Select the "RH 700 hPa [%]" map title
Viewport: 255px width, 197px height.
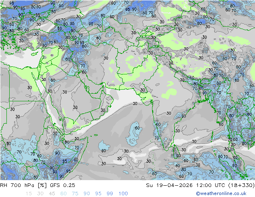pyautogui.click(x=23, y=185)
